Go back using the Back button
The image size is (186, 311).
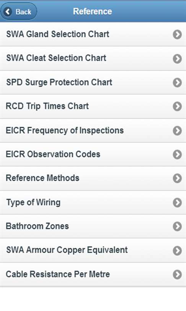click(x=19, y=12)
